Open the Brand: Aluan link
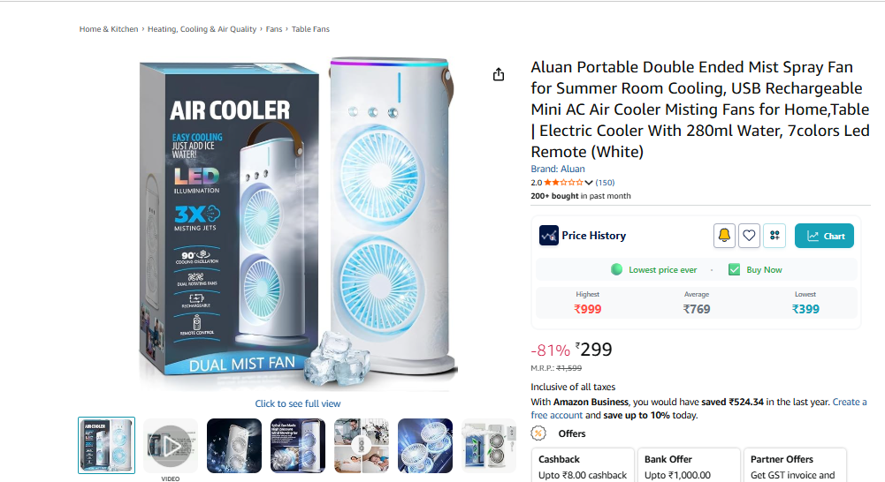This screenshot has width=885, height=482. click(x=558, y=169)
